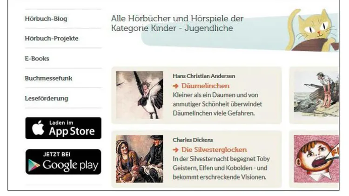Click the Hans Christian Andersen author name
The height and width of the screenshot is (196, 349).
(x=204, y=76)
